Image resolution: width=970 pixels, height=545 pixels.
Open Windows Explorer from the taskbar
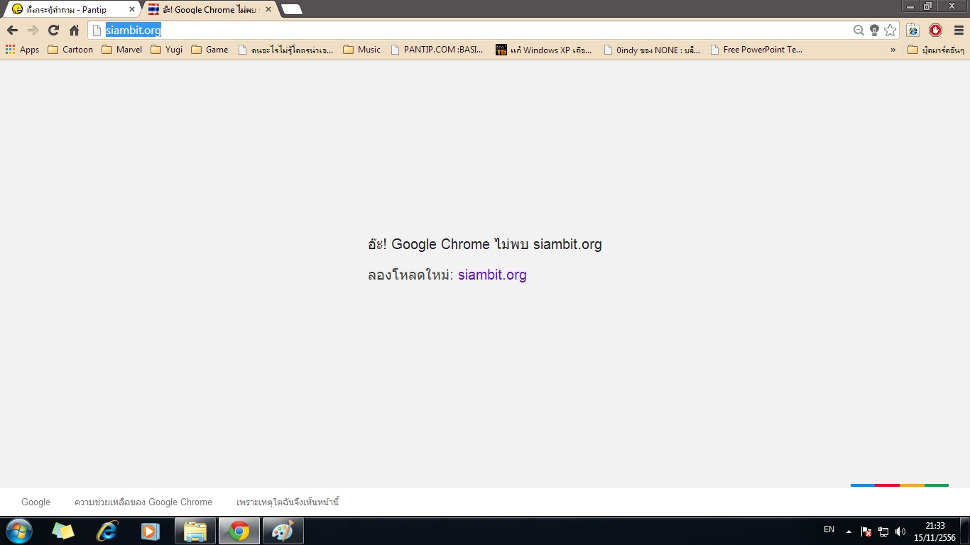195,531
